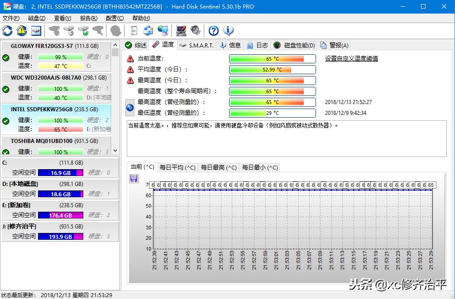Open the 配置 menu

(115, 18)
